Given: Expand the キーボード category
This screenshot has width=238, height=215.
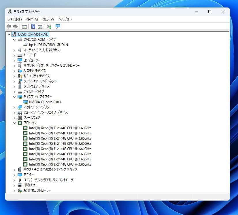Looking at the screenshot, I should click(x=14, y=55).
